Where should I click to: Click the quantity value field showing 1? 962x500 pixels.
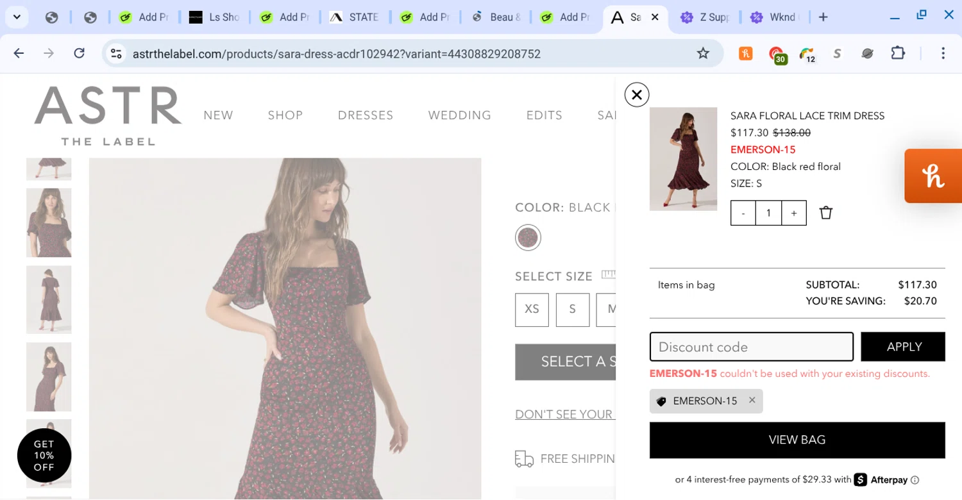tap(768, 213)
